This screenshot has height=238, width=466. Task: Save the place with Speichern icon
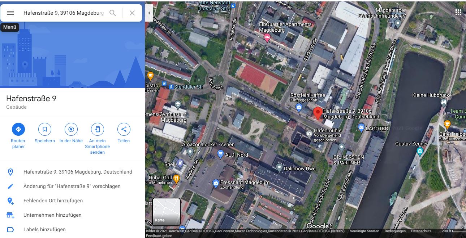pos(45,129)
